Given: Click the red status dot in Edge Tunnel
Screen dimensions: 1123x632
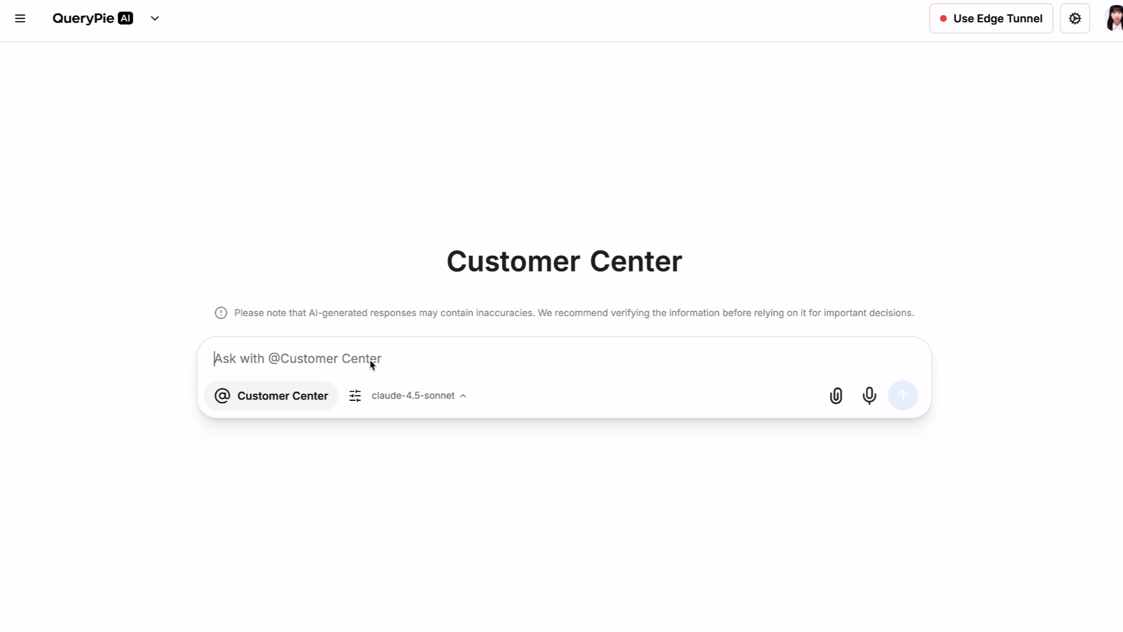Looking at the screenshot, I should (x=943, y=19).
